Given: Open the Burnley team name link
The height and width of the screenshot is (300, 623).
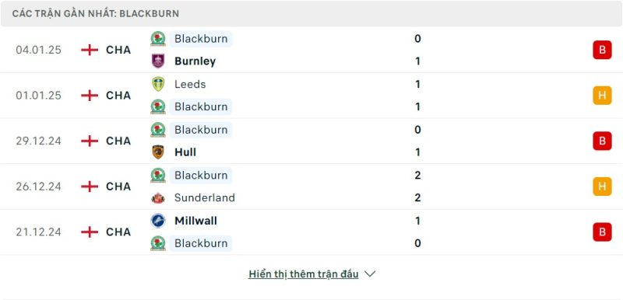Looking at the screenshot, I should (195, 61).
